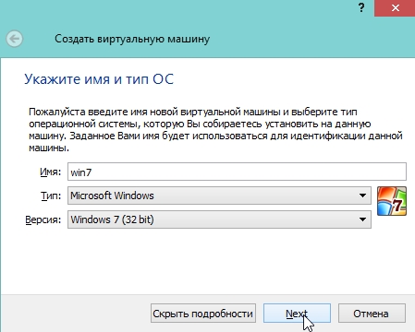Click the 'Тип:' field label
Viewport: 415px width, 332px height.
click(x=51, y=196)
